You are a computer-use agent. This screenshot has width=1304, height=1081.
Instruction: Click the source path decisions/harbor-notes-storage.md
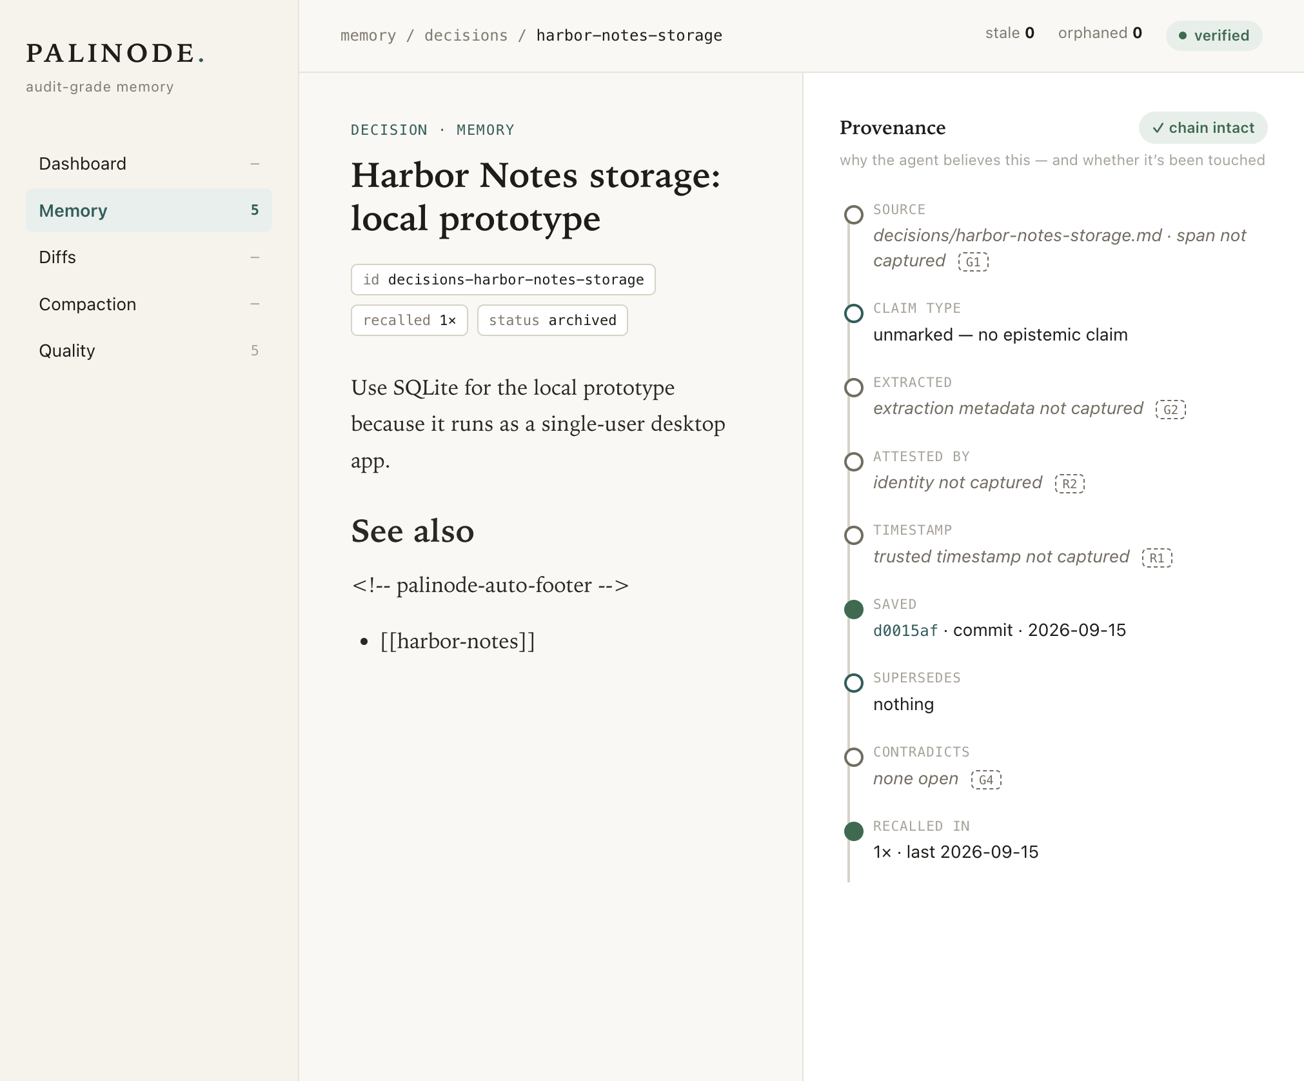(1017, 235)
